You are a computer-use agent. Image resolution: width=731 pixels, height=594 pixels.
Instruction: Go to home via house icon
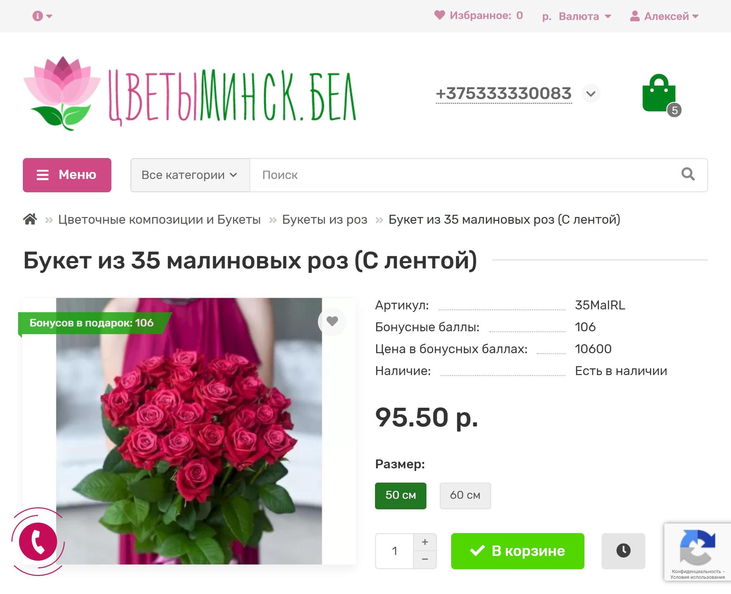click(x=30, y=219)
